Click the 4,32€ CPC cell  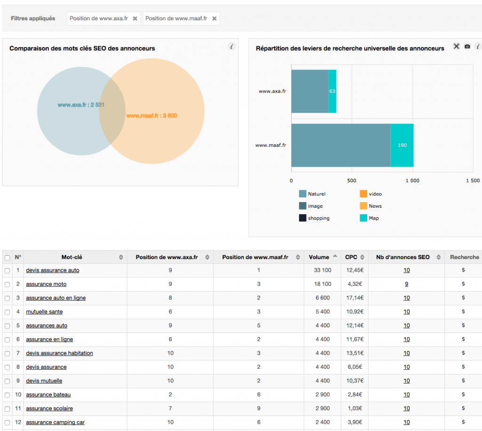pyautogui.click(x=355, y=284)
